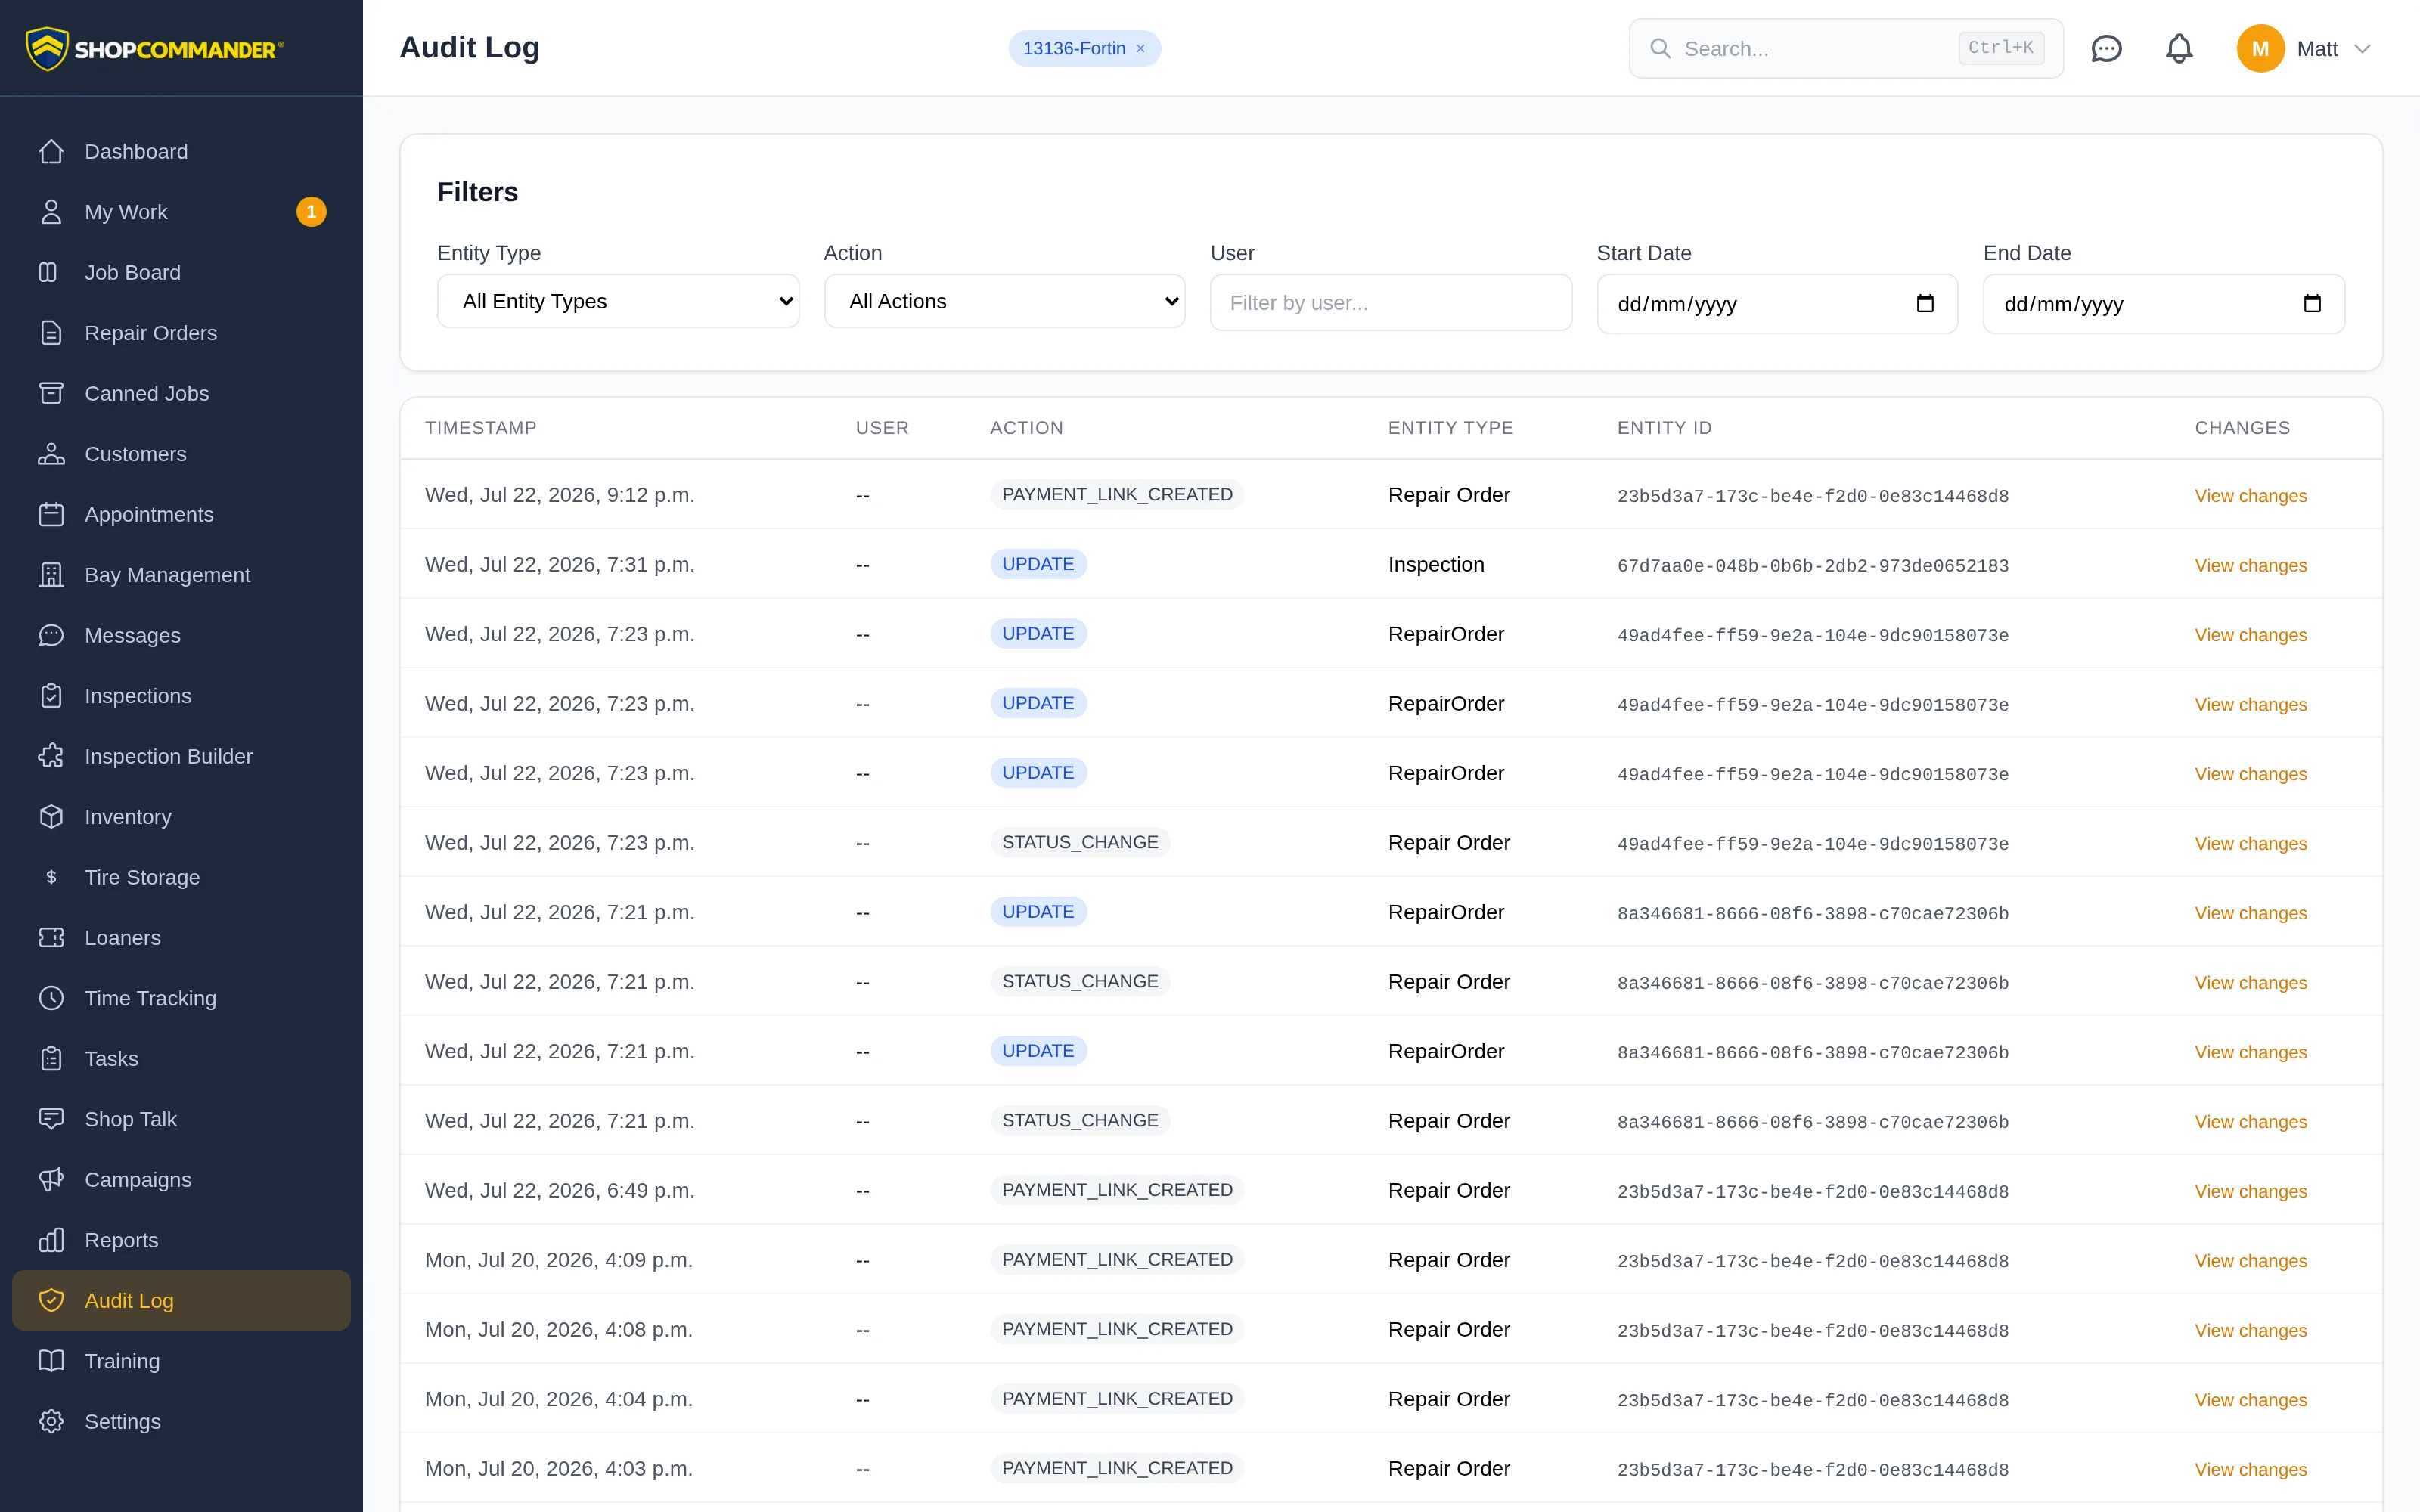Click the My Work badge showing 1
2420x1512 pixels.
[311, 212]
